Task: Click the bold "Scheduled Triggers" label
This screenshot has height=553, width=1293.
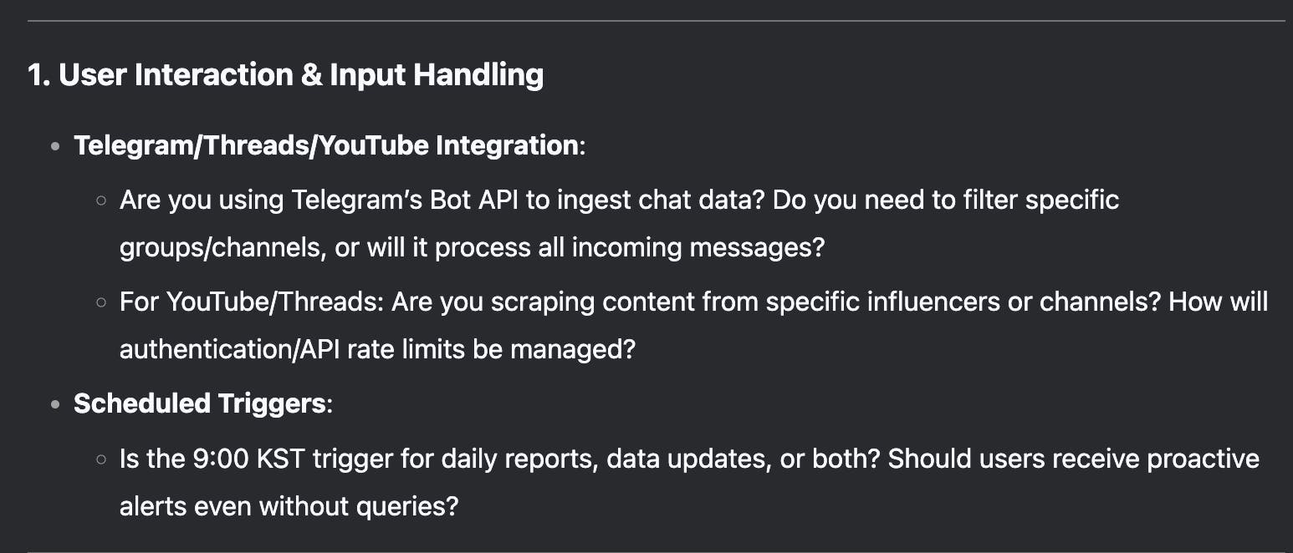Action: pyautogui.click(x=199, y=403)
